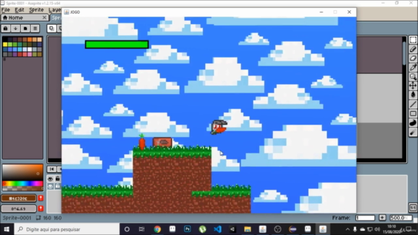Click the zoom percentage field showing 500.0
The height and width of the screenshot is (235, 418).
click(401, 218)
